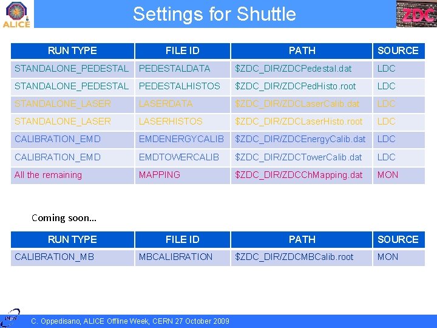Screen dimensions: 437x328
Task: Click the ALICE experiment logo
Action: [x=16, y=15]
